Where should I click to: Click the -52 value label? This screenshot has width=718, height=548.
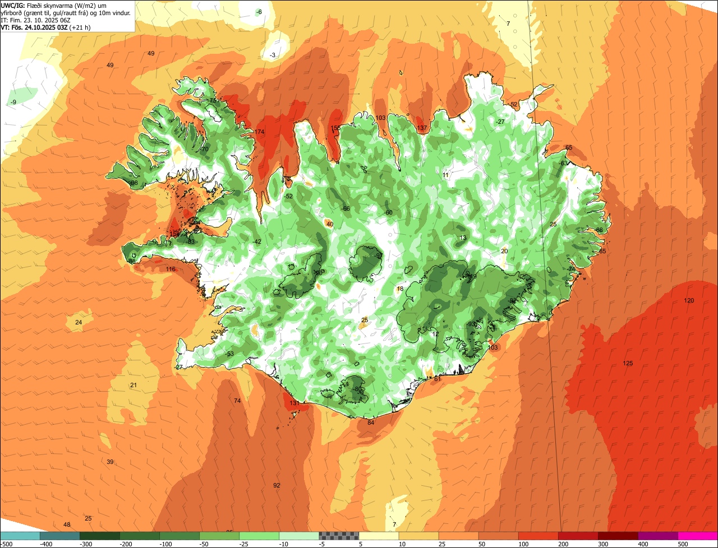pyautogui.click(x=288, y=196)
